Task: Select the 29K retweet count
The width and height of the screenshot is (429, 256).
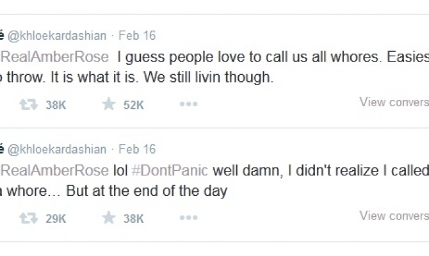Action: tap(56, 219)
